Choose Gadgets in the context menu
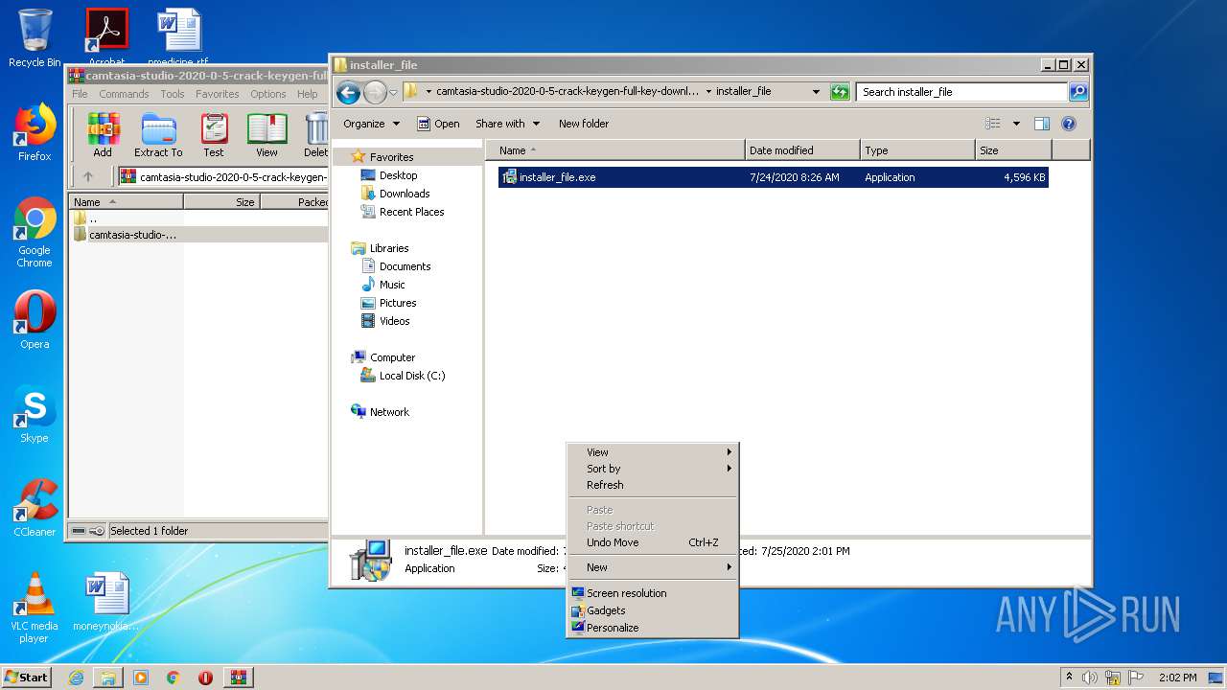This screenshot has height=690, width=1227. tap(653, 610)
